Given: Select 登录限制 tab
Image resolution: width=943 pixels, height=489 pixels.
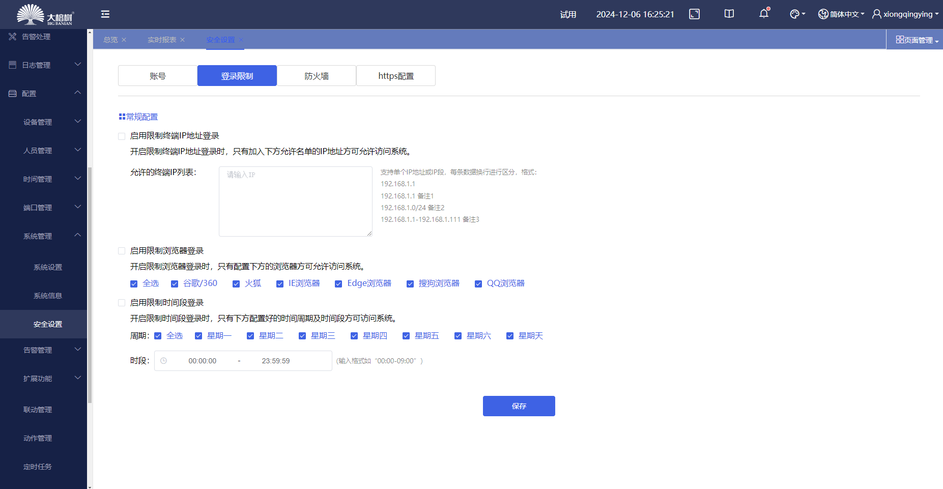Looking at the screenshot, I should point(237,76).
